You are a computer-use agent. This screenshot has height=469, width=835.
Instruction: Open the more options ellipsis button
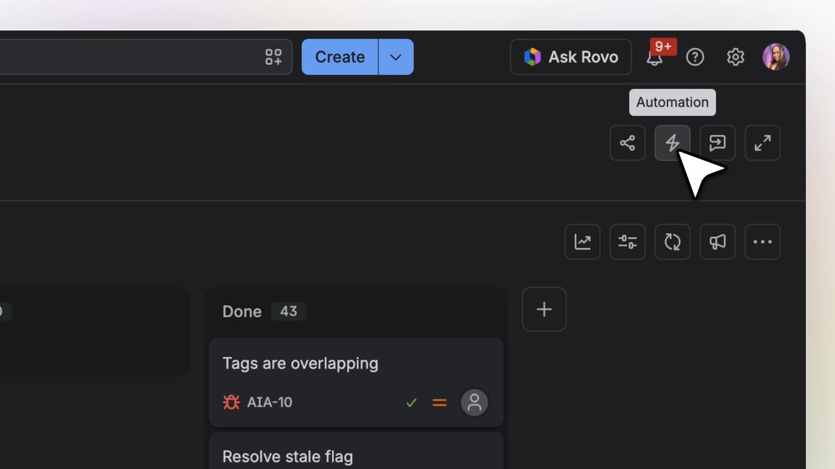click(x=763, y=242)
